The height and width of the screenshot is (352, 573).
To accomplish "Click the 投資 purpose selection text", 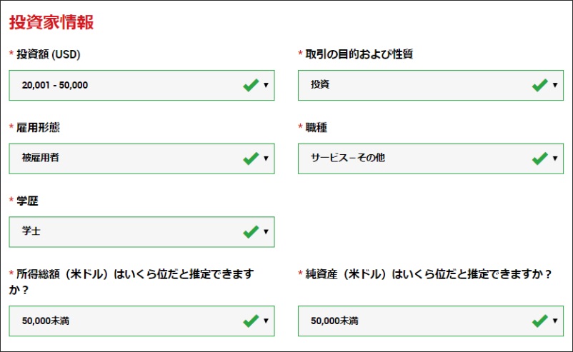I will pos(321,86).
